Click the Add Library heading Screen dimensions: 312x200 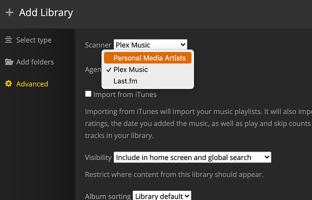point(46,13)
